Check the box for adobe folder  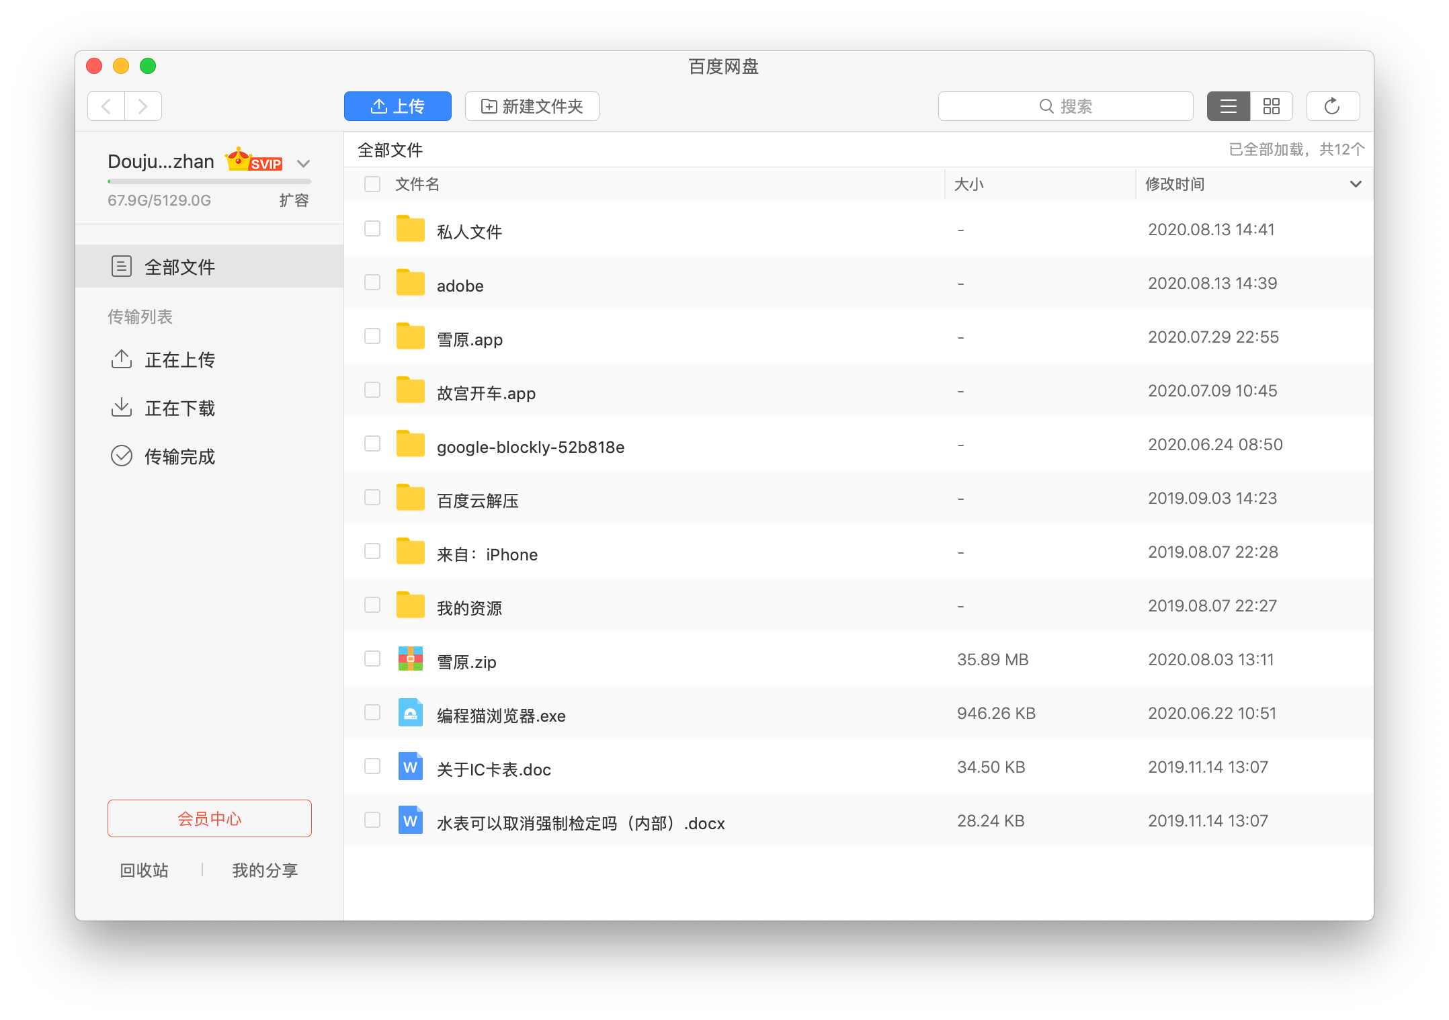pyautogui.click(x=372, y=283)
